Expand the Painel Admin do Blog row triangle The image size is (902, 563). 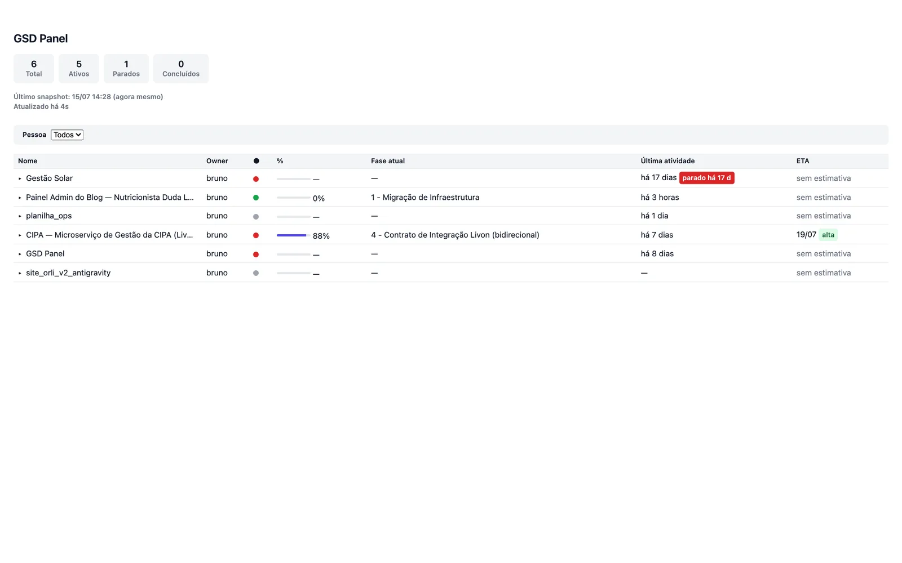(20, 198)
